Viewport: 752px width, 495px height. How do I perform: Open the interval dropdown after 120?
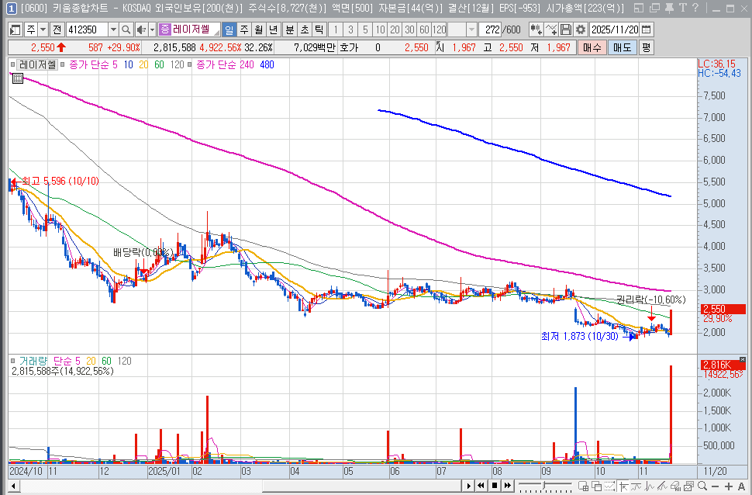tap(471, 29)
